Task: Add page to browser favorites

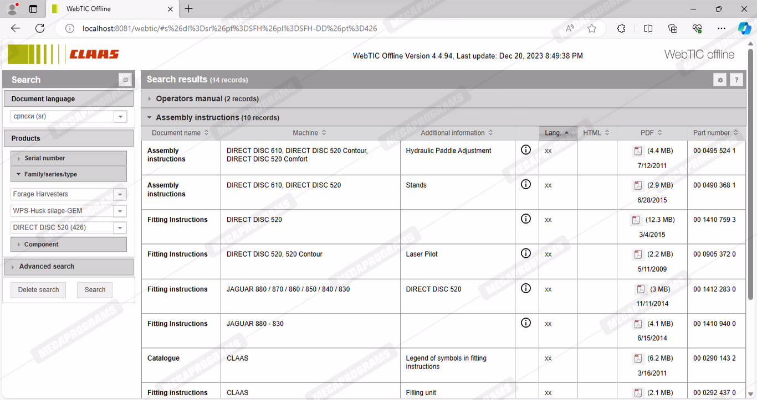Action: pyautogui.click(x=592, y=29)
